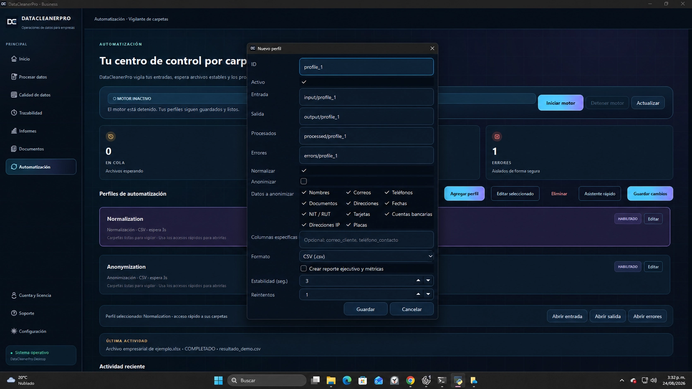Click the volume icon in system tray

654,380
